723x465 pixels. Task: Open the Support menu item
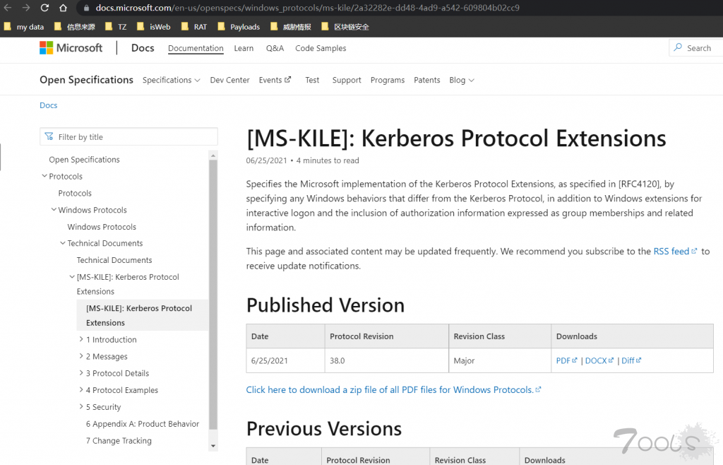pyautogui.click(x=347, y=81)
